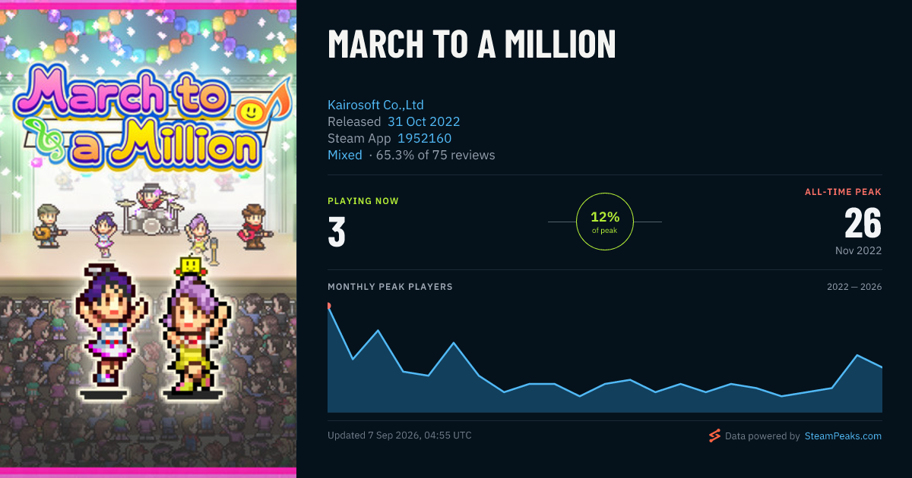Click the red peak marker at the chart start
The width and height of the screenshot is (912, 478).
pyautogui.click(x=328, y=306)
